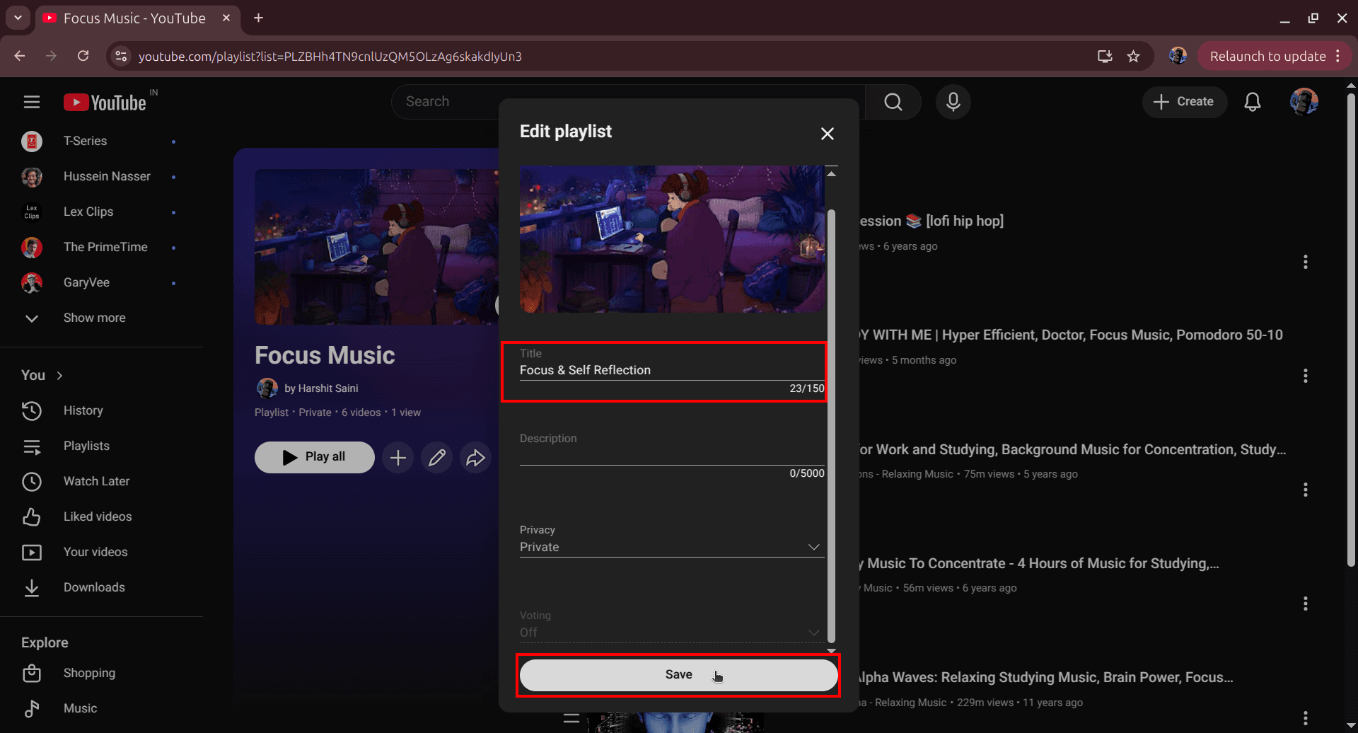1358x733 pixels.
Task: Open the Alpha Waves Relaxing Studying Music video
Action: coord(1045,677)
